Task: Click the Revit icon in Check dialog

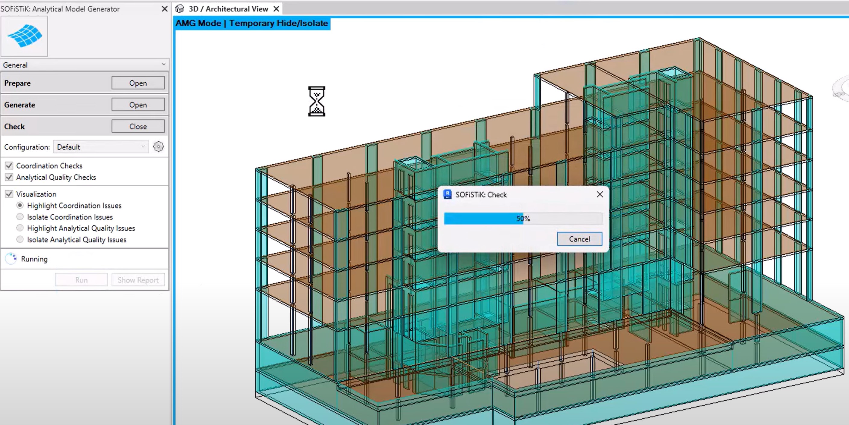Action: tap(447, 194)
